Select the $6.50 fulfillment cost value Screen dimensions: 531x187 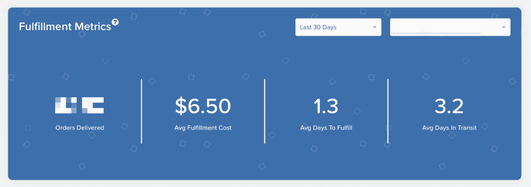(203, 106)
